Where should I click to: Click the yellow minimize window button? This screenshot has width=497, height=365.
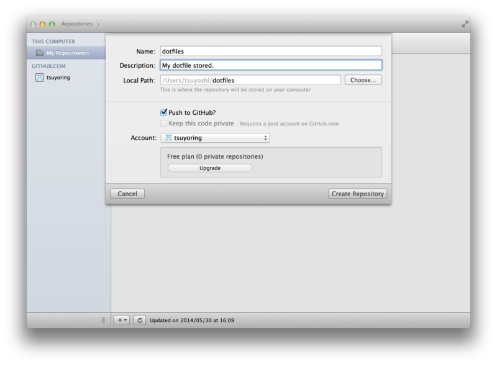pos(42,24)
